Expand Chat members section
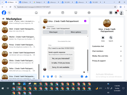Image resolution: width=127 pixels, height=95 pixels. [107, 51]
